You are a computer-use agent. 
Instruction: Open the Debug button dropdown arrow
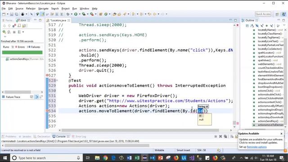click(72, 14)
